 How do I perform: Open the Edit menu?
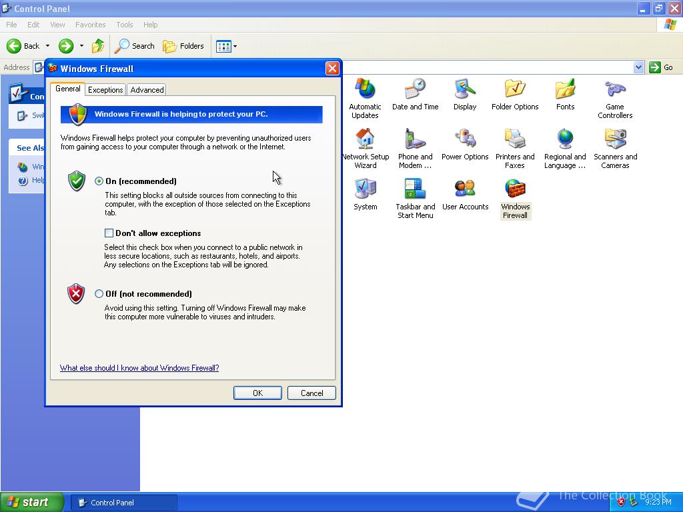click(x=33, y=25)
